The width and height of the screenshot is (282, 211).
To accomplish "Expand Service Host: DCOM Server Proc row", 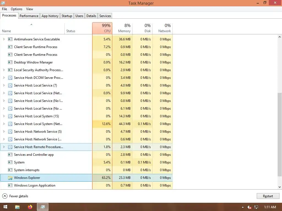I will [x=4, y=78].
